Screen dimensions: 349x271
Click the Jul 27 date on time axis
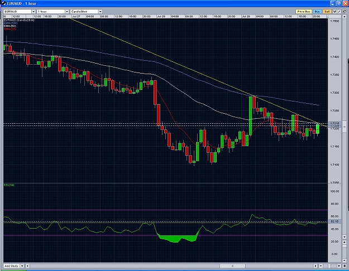[x=76, y=17]
